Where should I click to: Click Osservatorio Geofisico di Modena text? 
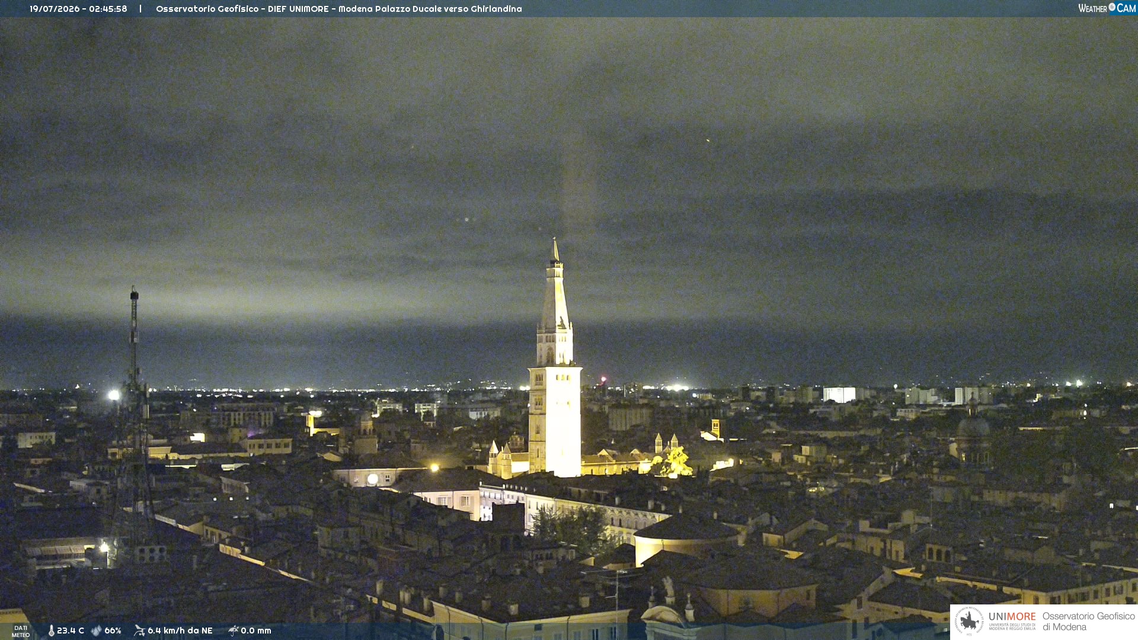[x=1088, y=622]
